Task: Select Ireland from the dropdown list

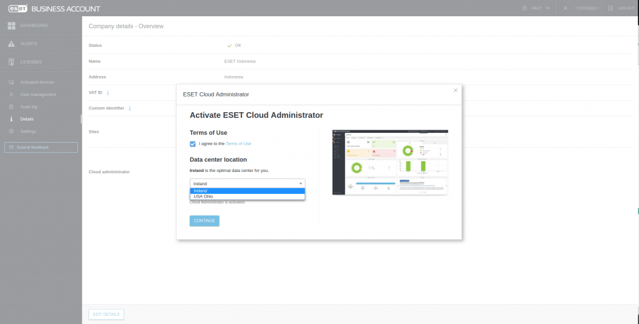Action: click(x=247, y=191)
